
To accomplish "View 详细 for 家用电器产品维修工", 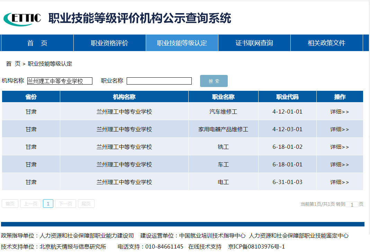I will tap(340, 129).
